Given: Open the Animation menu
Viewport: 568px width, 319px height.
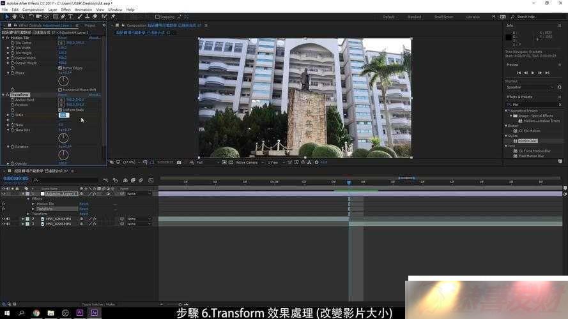Looking at the screenshot, I should coord(83,10).
